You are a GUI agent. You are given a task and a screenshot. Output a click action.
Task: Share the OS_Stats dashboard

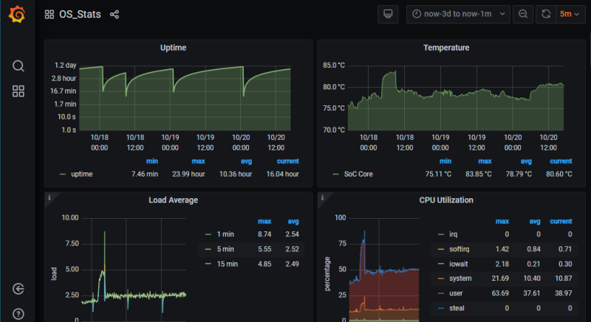coord(115,15)
